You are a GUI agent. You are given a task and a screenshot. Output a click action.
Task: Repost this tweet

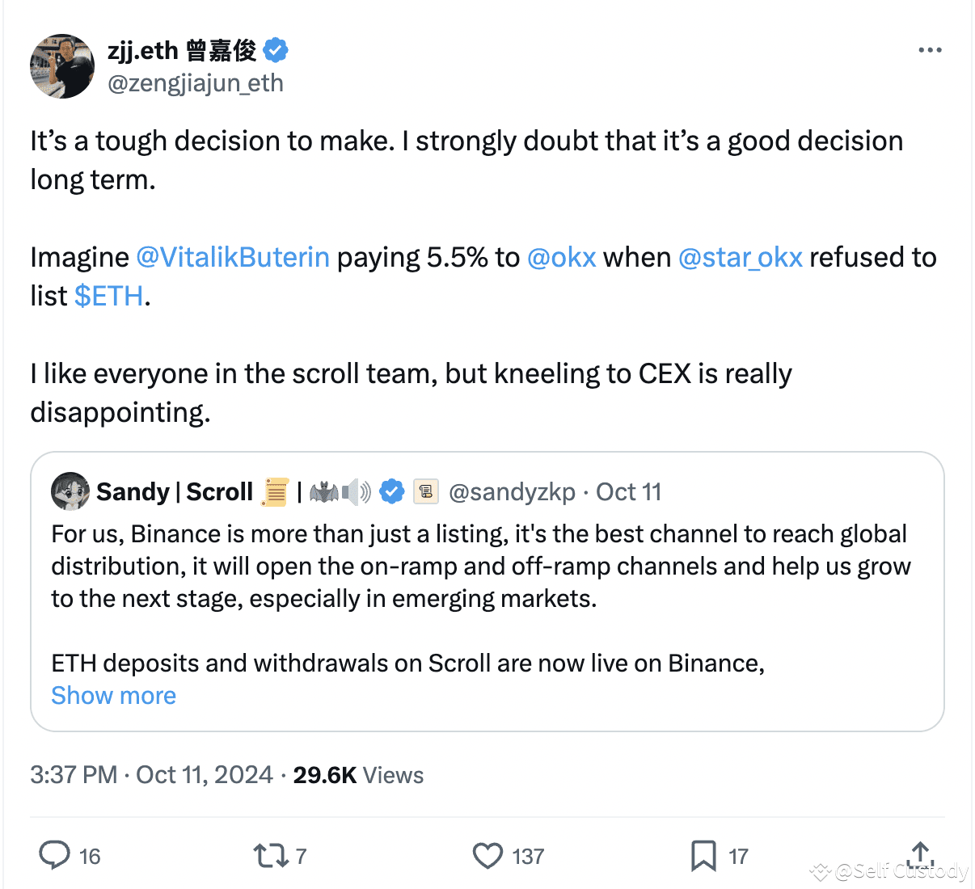(x=270, y=855)
